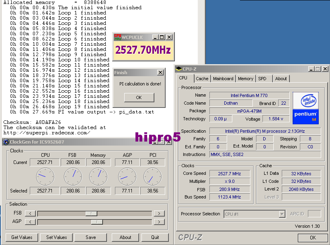Click the Multiplier value x 9.0
The image size is (330, 245).
click(x=230, y=181)
